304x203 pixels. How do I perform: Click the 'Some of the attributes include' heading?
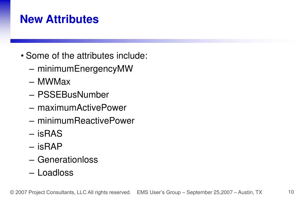point(87,56)
